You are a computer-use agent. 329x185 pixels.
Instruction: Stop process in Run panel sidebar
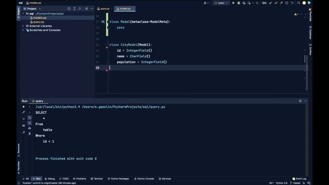pos(24,119)
